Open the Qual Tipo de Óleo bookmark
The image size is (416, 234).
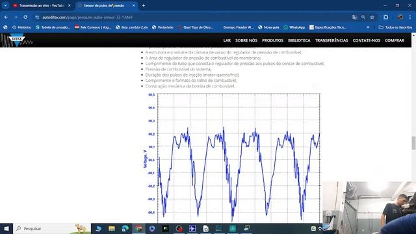[x=196, y=27]
